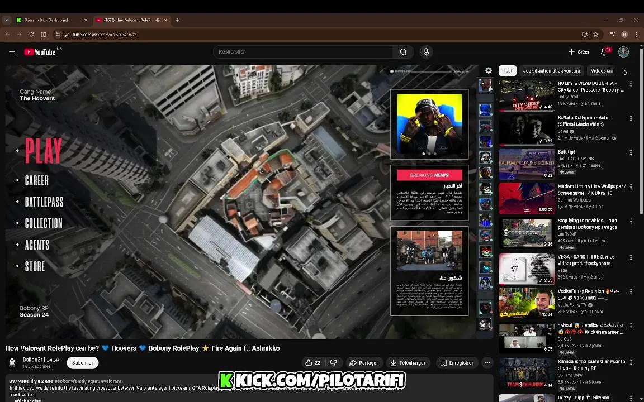Open options for Bo9al x Dollypran video
Screen dimensions: 644x402
point(631,118)
